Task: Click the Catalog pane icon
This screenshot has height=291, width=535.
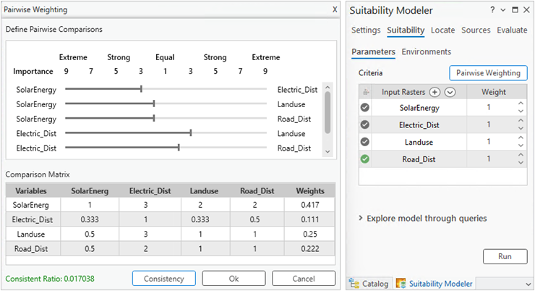Action: tap(354, 284)
